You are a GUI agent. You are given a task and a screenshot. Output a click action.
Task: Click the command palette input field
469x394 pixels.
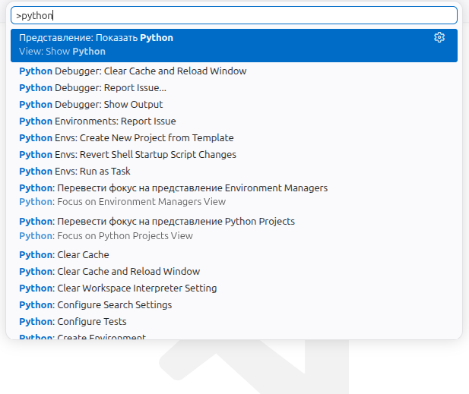(x=234, y=15)
